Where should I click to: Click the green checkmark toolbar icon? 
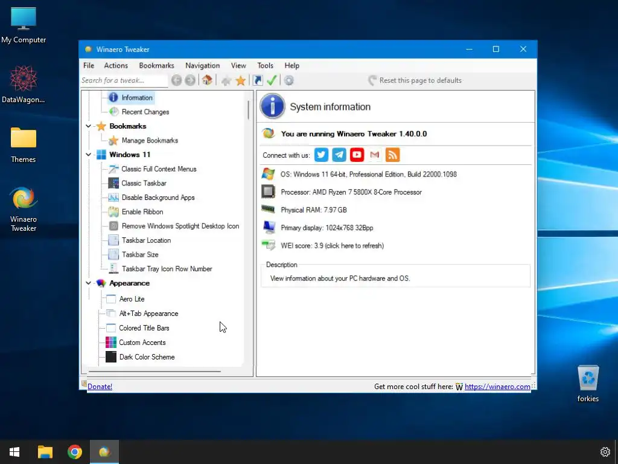coord(272,80)
